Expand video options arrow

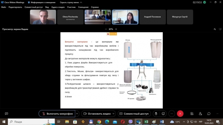114,114
